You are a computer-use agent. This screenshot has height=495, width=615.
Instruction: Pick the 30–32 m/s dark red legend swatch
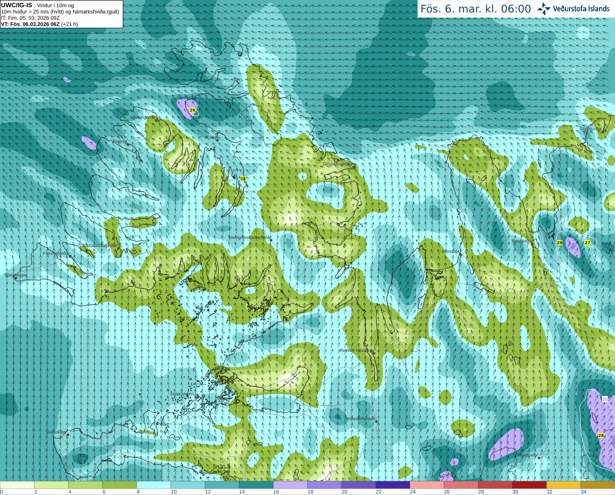(x=529, y=485)
